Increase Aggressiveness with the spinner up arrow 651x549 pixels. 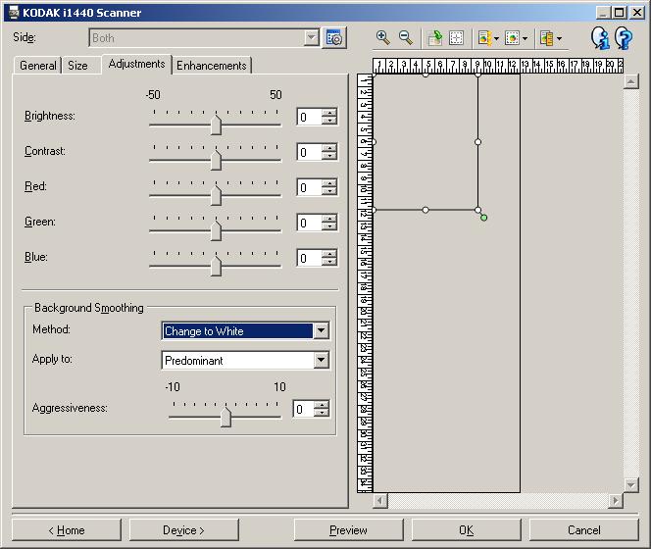click(x=322, y=405)
